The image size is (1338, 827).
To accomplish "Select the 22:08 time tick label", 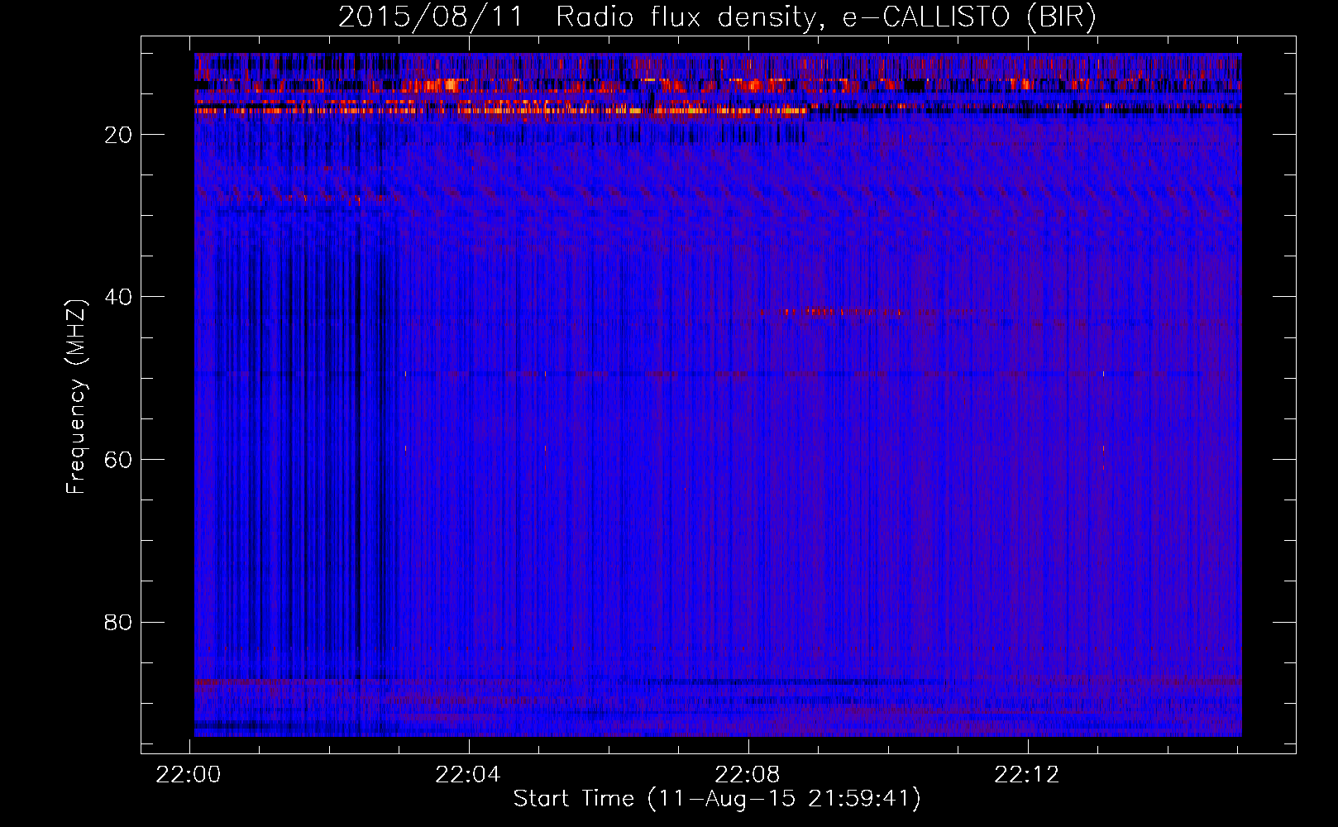I will 748,775.
